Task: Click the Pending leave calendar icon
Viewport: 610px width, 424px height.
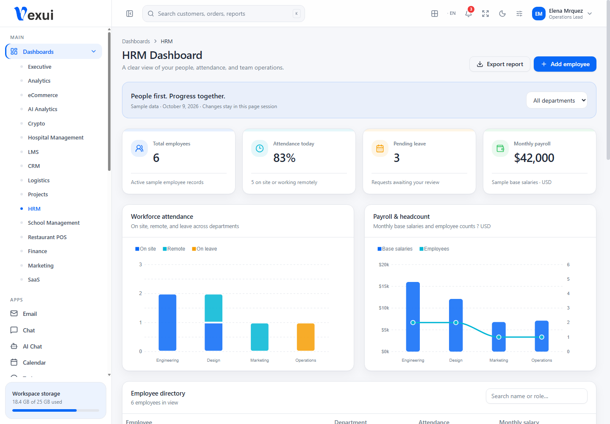Action: [380, 148]
